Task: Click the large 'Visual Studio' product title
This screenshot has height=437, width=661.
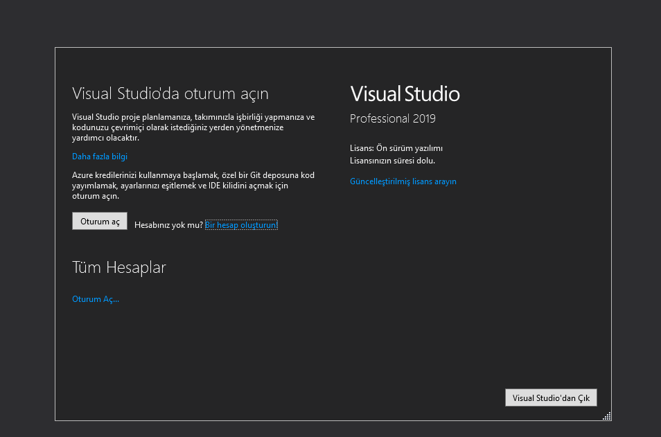Action: [405, 94]
